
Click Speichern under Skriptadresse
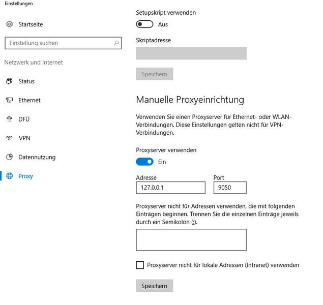coord(155,74)
